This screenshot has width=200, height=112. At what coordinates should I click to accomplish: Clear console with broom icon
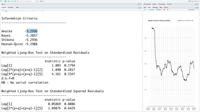tap(140, 10)
